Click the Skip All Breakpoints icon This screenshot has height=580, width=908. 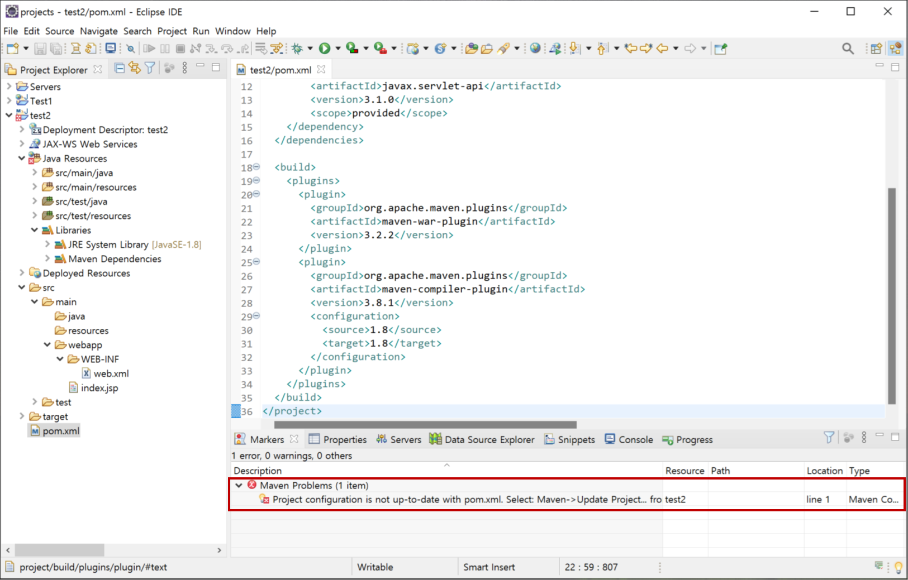click(x=131, y=49)
